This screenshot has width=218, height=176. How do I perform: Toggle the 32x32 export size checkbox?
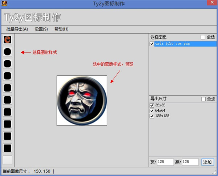(152, 105)
